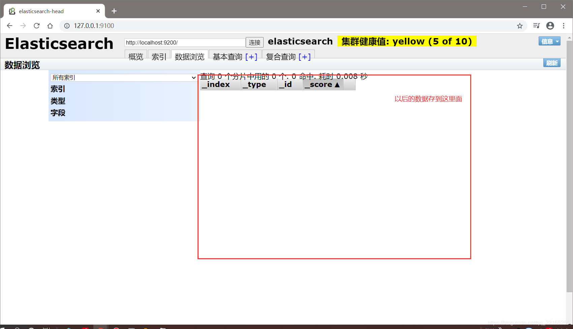Click the browser forward arrow

(23, 26)
